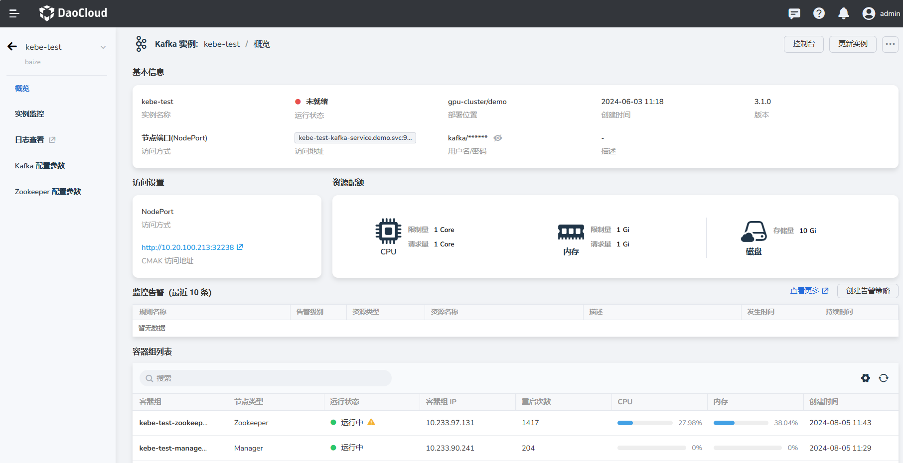Go back using the left arrow
This screenshot has width=903, height=463.
point(12,47)
